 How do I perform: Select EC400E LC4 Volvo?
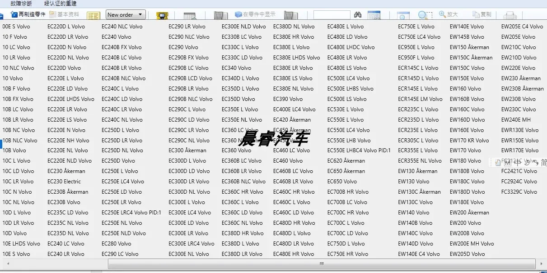click(295, 109)
